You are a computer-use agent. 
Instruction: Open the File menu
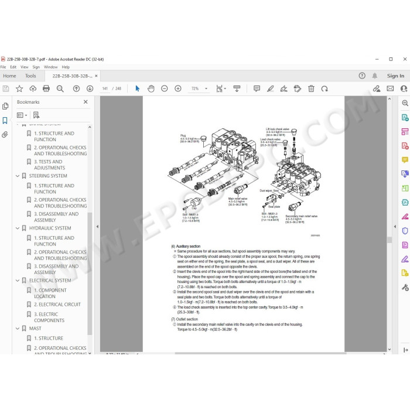point(3,67)
